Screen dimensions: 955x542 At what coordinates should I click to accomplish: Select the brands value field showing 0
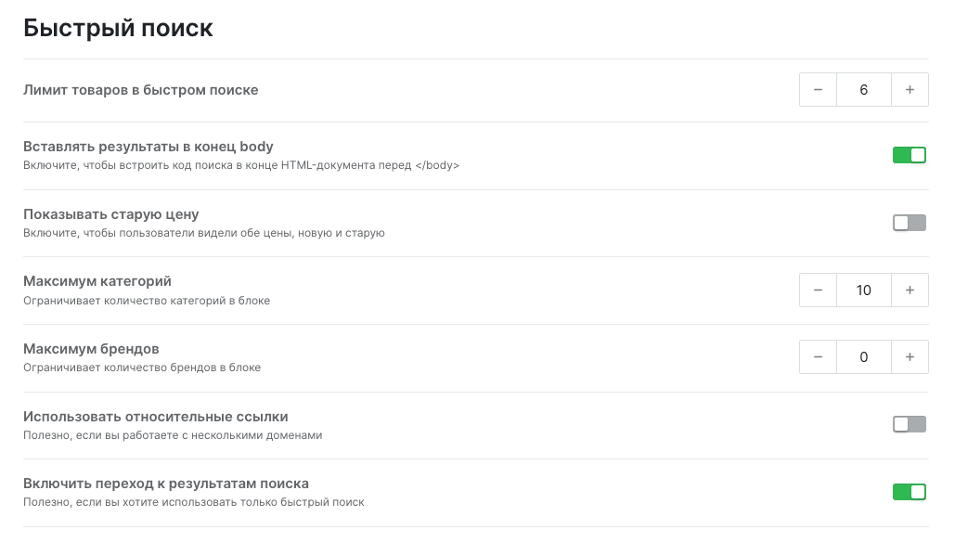[864, 357]
